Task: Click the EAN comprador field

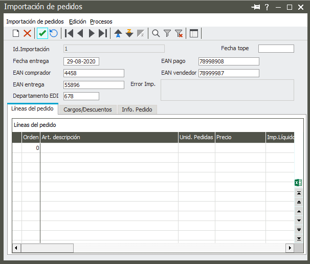Action: 94,73
